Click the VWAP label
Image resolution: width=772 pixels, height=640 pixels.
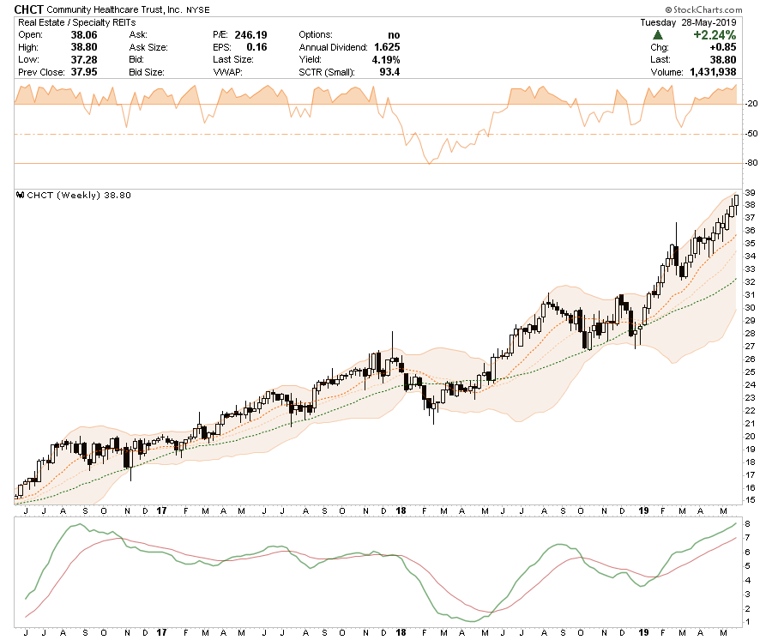[x=227, y=72]
